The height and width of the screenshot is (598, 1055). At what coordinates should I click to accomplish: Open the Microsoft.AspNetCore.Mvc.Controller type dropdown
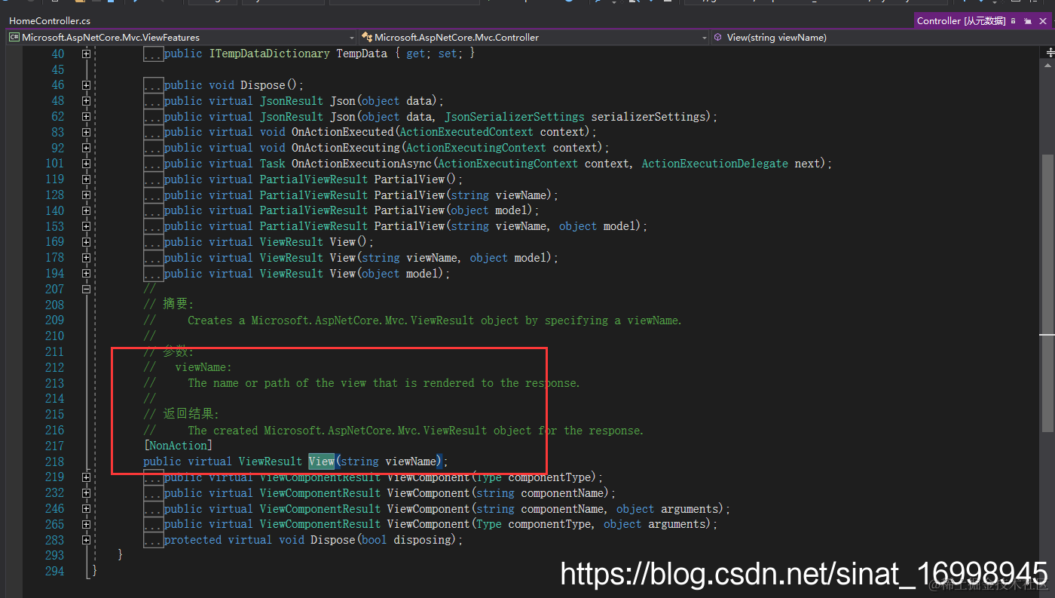[x=534, y=37]
